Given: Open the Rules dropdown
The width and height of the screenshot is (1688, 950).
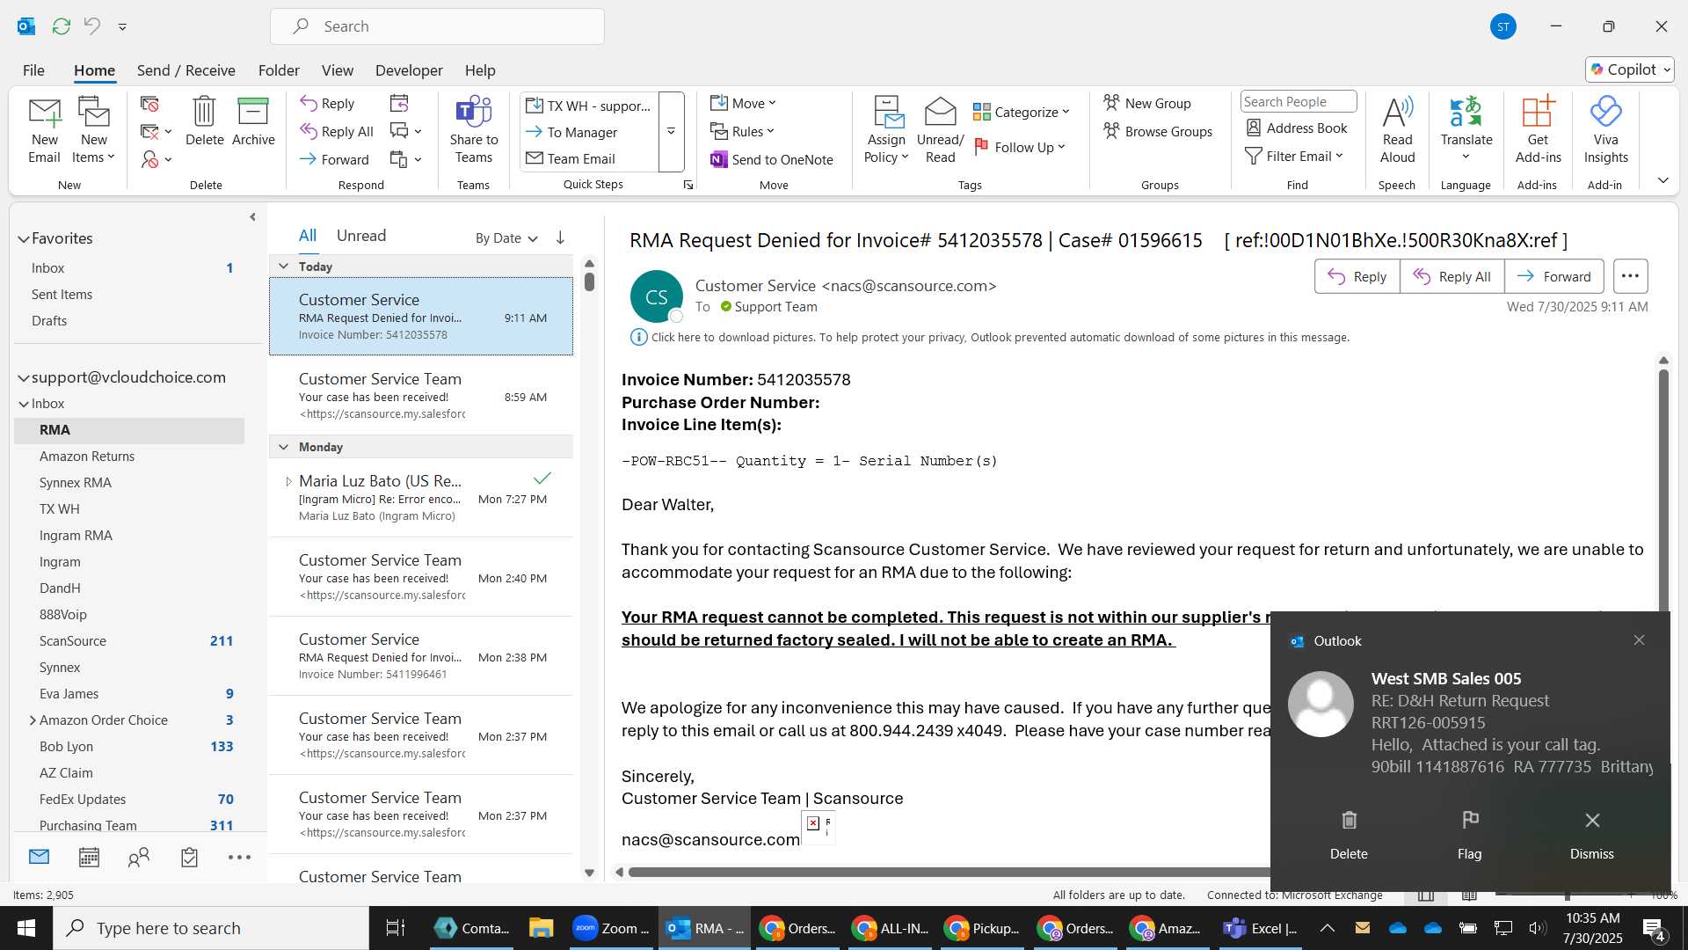Looking at the screenshot, I should coord(743,131).
